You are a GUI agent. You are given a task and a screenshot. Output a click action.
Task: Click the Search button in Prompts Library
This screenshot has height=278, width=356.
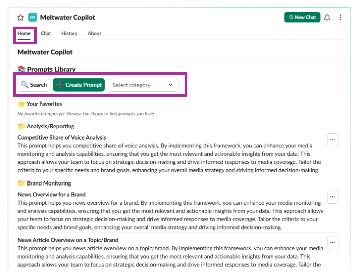pos(34,85)
